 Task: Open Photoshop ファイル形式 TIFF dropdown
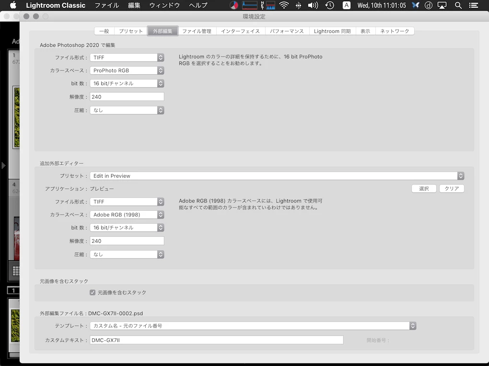click(x=127, y=57)
